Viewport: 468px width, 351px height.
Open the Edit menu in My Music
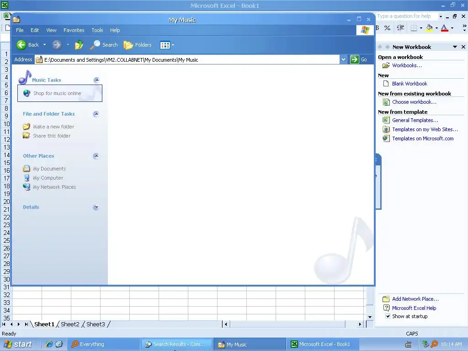tap(35, 30)
